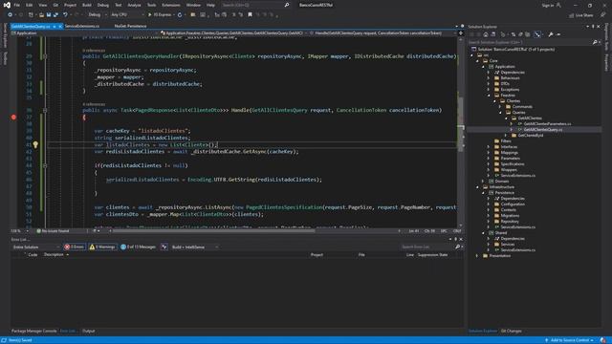Click the hot reload refresh icon
The width and height of the screenshot is (612, 344).
tap(180, 15)
